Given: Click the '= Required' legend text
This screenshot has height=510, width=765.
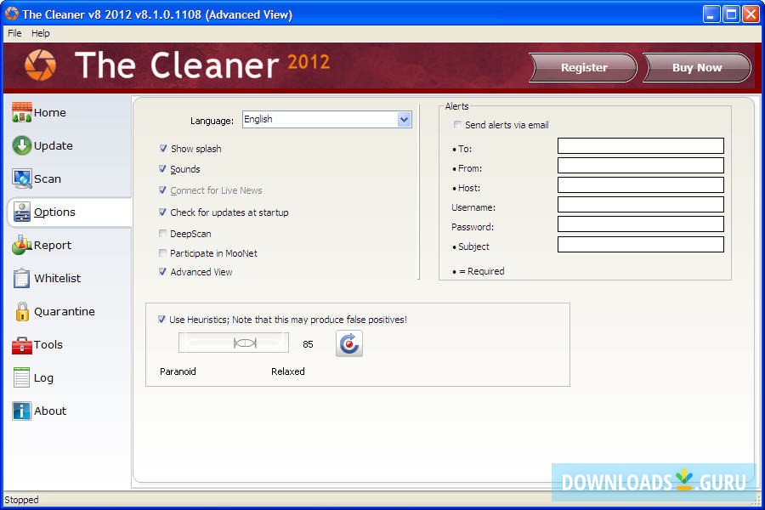Looking at the screenshot, I should [x=482, y=271].
